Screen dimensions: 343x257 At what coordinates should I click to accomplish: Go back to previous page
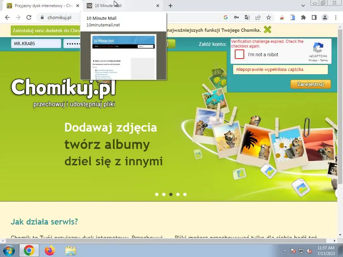point(7,17)
